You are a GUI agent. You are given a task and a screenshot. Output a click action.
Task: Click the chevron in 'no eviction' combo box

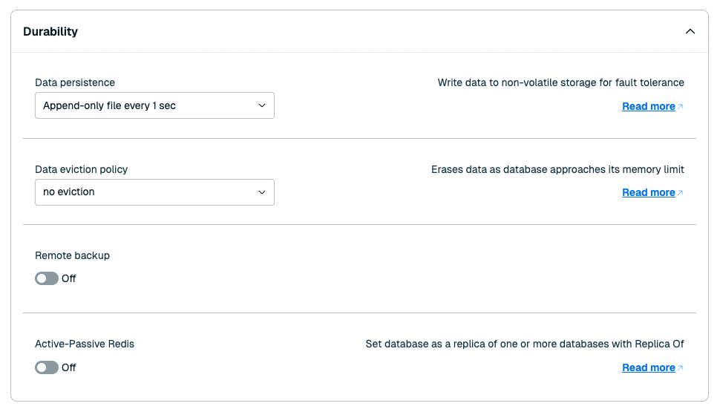(x=262, y=192)
